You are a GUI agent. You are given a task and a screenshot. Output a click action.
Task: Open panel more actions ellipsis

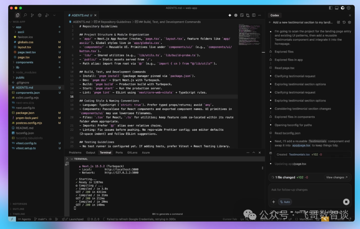pyautogui.click(x=248, y=153)
